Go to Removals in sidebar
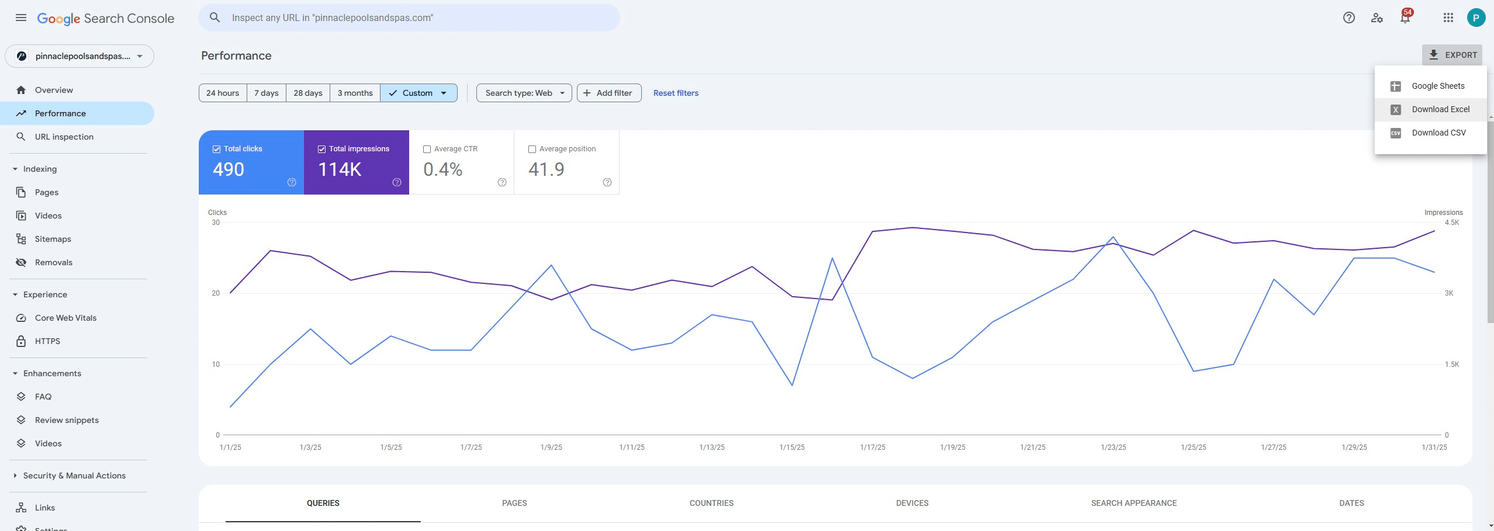1494x531 pixels. point(53,262)
